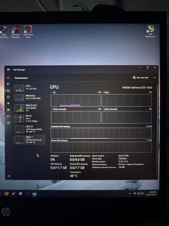
Task: Click driver date 7/28/2025 text
Action: 122,159
